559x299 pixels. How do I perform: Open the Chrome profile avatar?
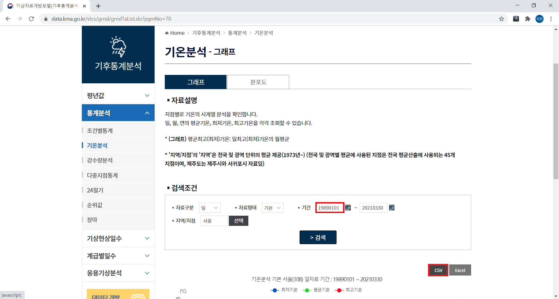(539, 19)
